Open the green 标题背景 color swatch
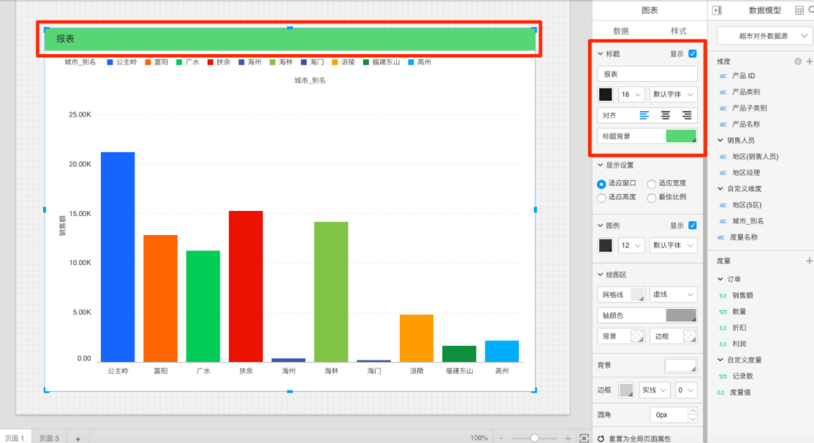 coord(680,136)
